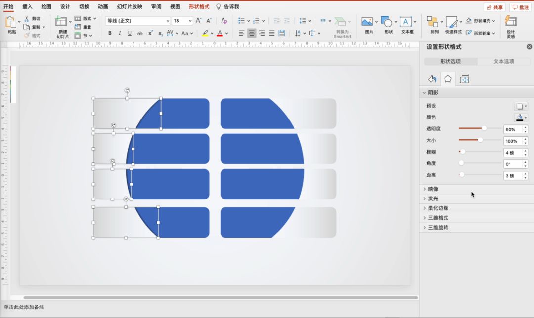Toggle superscript formatting

tap(150, 33)
